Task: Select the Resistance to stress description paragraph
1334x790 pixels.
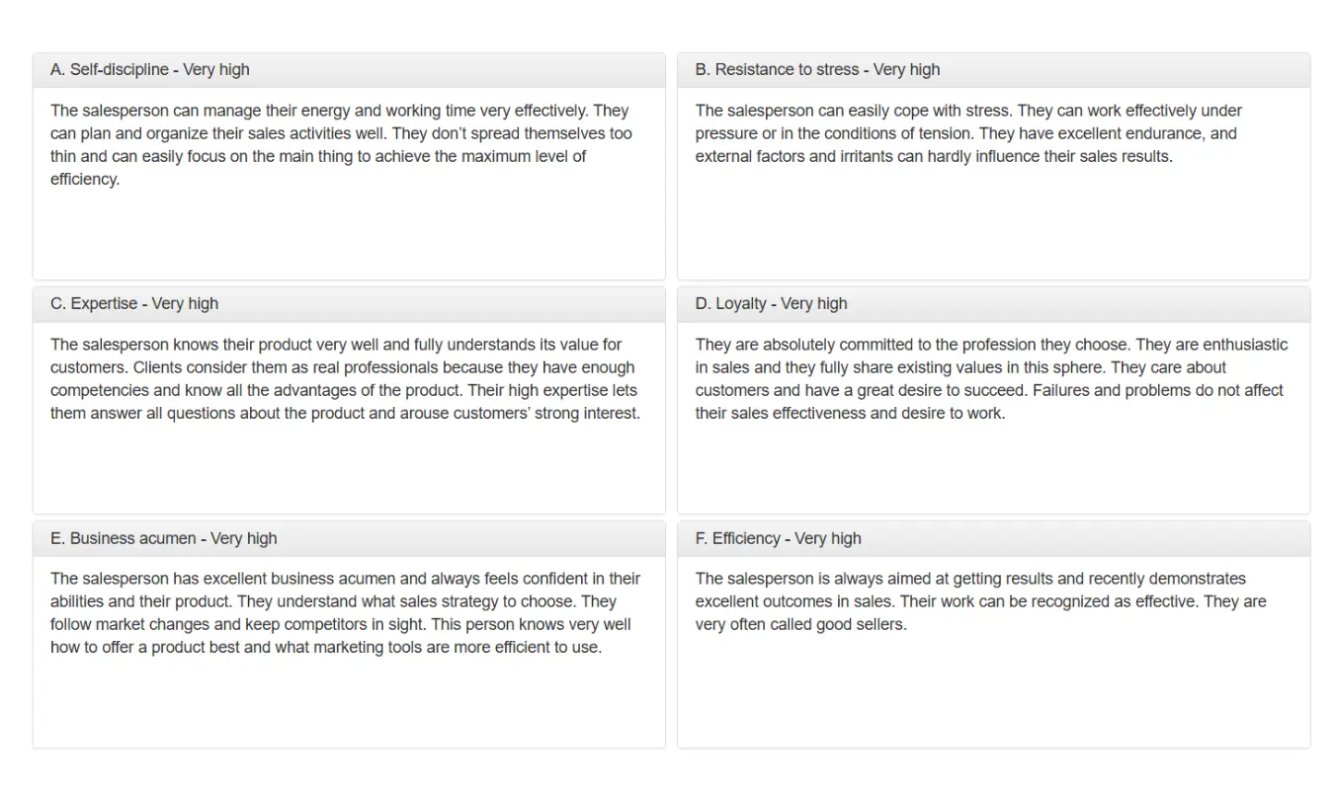Action: [x=968, y=133]
